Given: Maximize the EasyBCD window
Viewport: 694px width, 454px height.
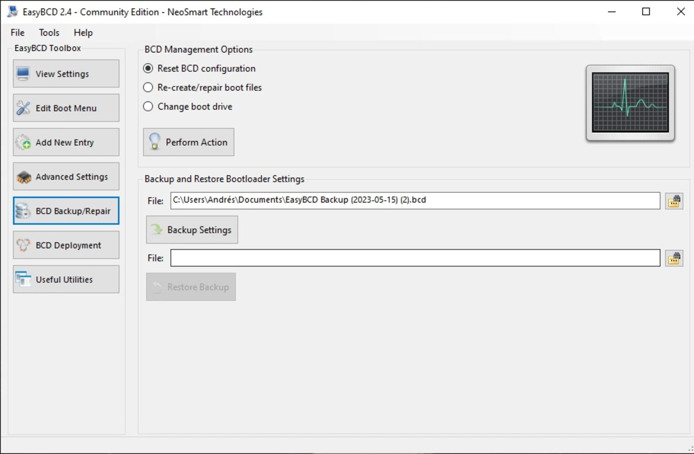Looking at the screenshot, I should pyautogui.click(x=646, y=11).
